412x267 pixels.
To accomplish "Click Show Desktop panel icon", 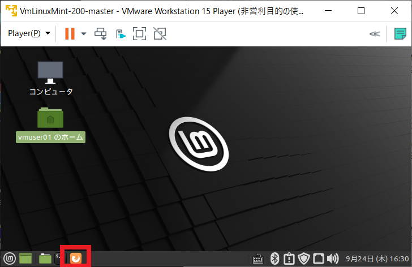I will coord(25,259).
